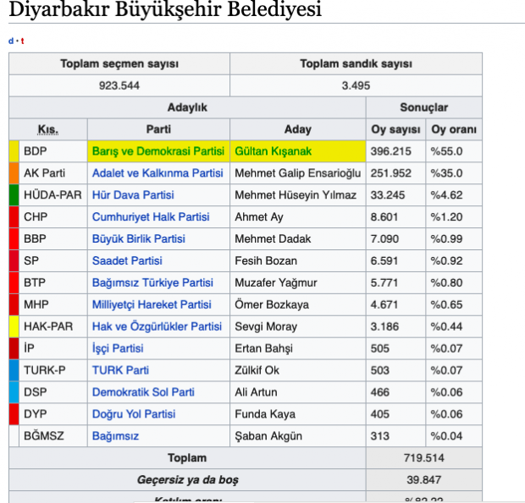Click light blue color cell of DSP row
Screen dimensions: 525x503
click(x=14, y=392)
